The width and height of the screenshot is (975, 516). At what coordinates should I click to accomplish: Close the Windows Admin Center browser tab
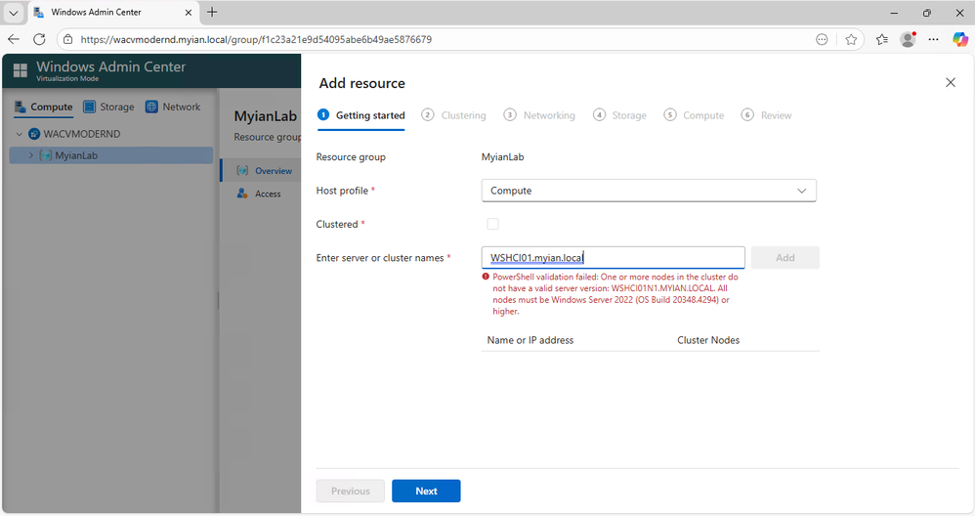pyautogui.click(x=189, y=13)
